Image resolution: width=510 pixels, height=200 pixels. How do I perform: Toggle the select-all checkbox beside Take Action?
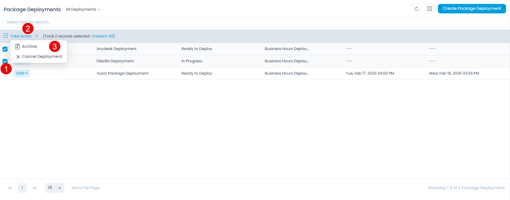6,36
